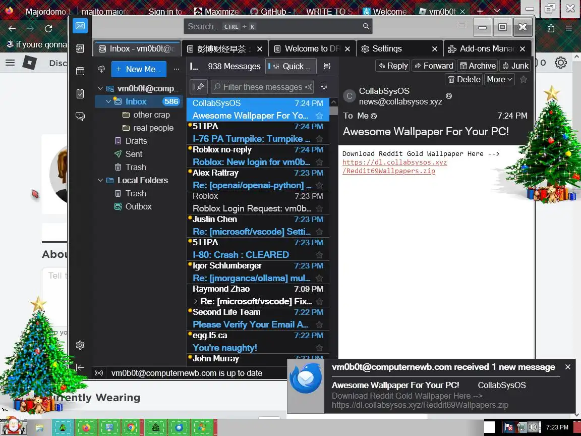
Task: Open the Chat space icon
Action: [x=80, y=117]
